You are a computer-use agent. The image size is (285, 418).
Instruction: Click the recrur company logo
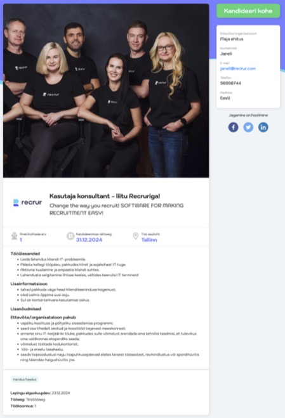coord(27,202)
